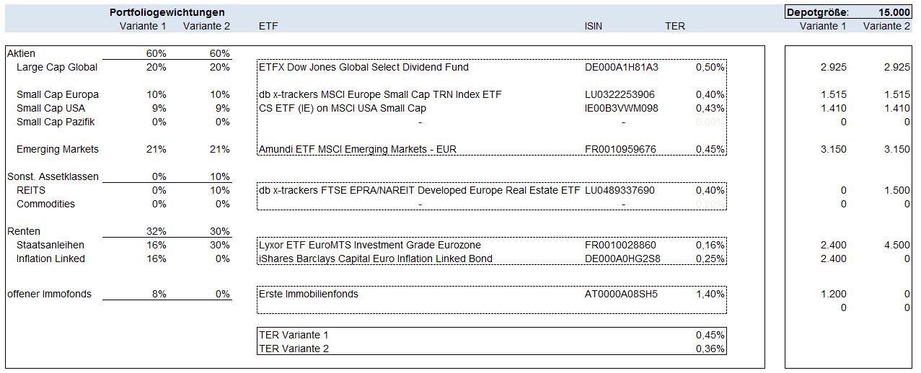This screenshot has height=373, width=921.
Task: Click the Portfoliogewichtungen header cell
Action: pyautogui.click(x=167, y=12)
